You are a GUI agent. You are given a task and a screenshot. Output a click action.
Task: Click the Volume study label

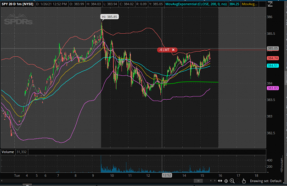[8, 152]
